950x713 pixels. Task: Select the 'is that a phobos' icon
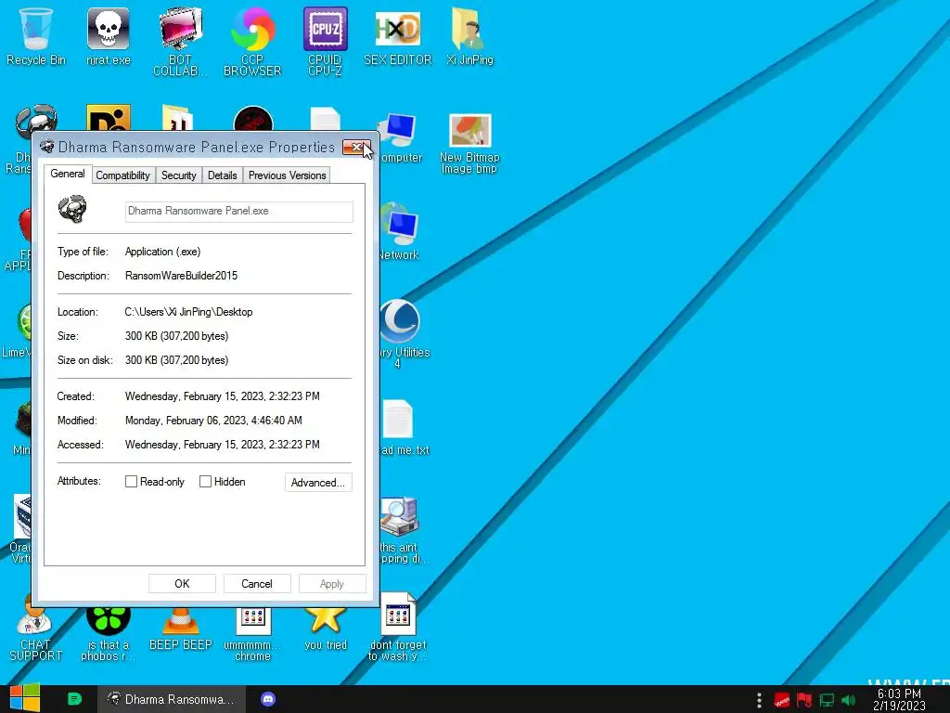[x=108, y=633]
